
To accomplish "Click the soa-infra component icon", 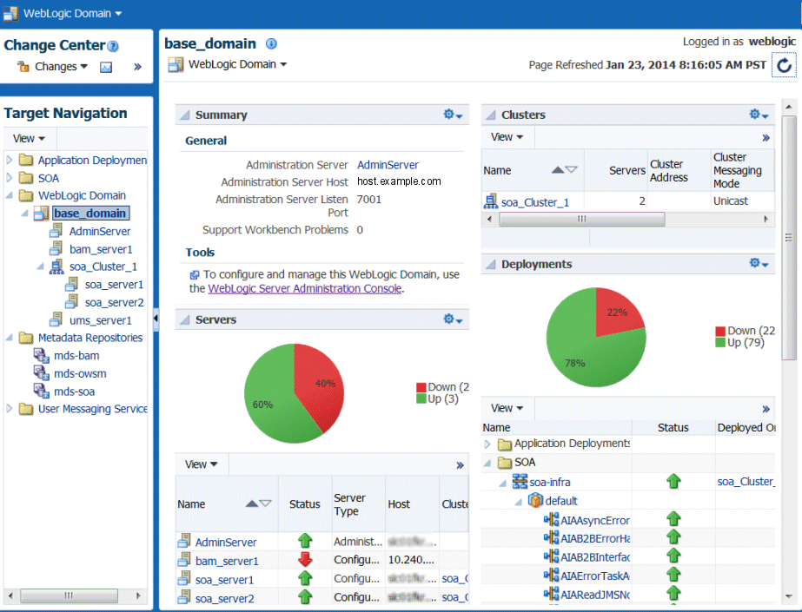I will (x=520, y=481).
